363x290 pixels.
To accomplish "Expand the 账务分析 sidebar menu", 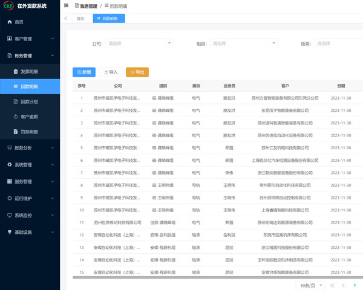I will (30, 147).
